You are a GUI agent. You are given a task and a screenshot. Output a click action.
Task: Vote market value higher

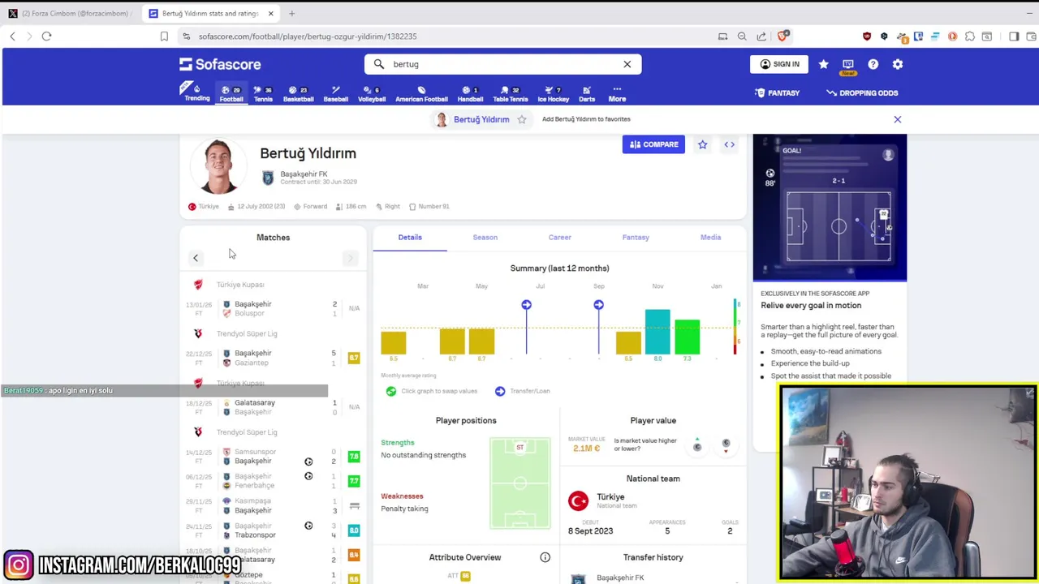[x=697, y=445]
